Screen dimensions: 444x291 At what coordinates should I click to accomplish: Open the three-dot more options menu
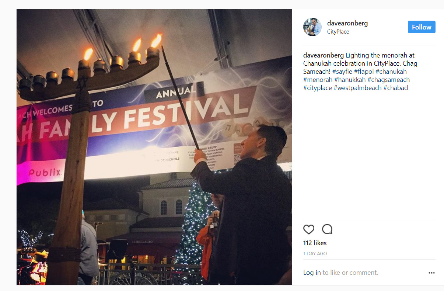pos(431,273)
